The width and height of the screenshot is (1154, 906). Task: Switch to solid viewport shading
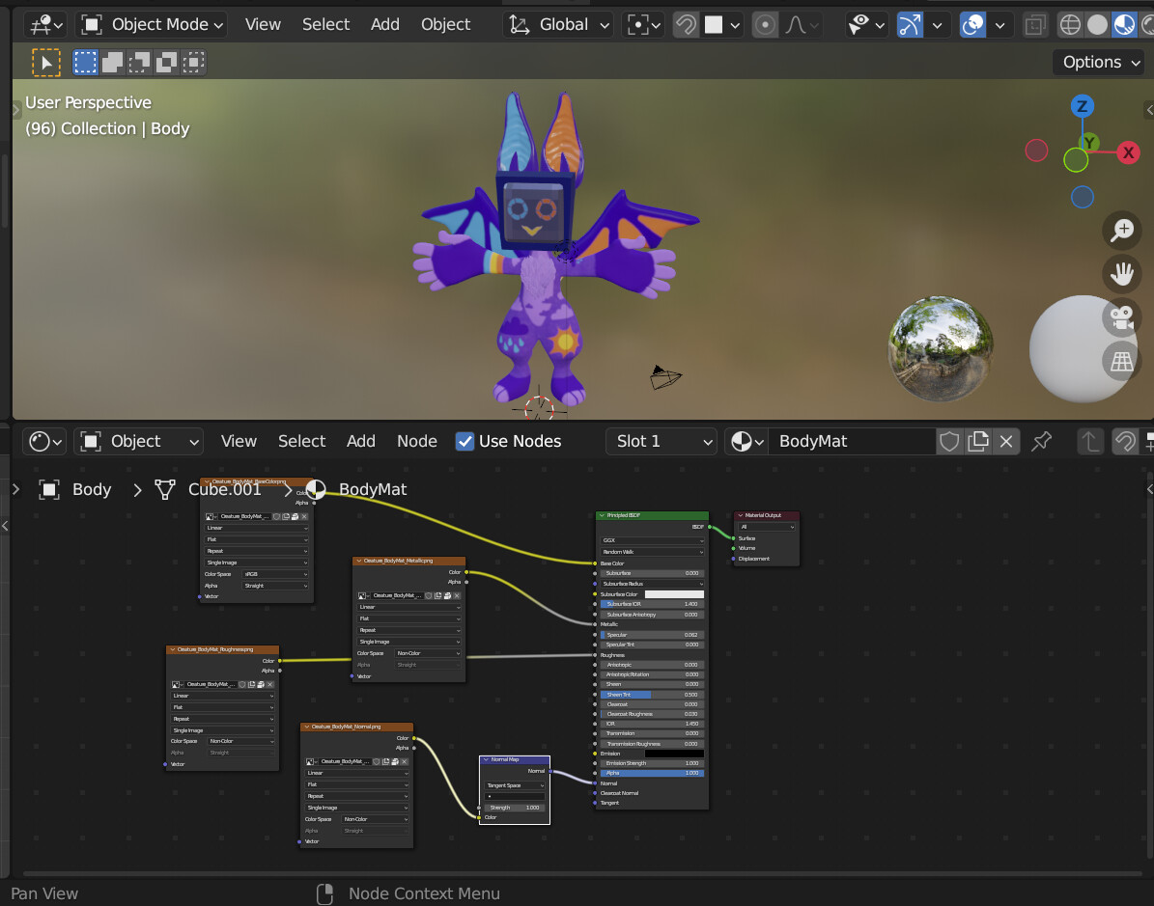(1097, 25)
